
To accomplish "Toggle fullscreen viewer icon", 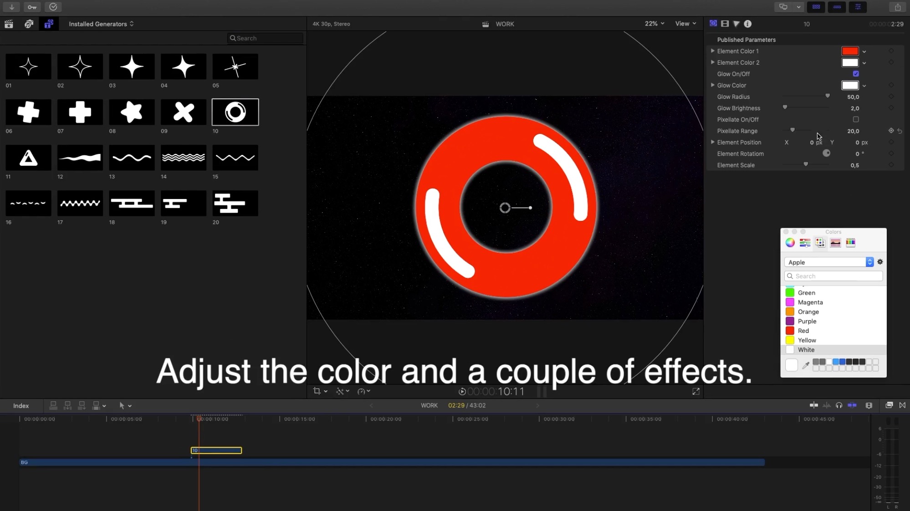I will tap(696, 391).
